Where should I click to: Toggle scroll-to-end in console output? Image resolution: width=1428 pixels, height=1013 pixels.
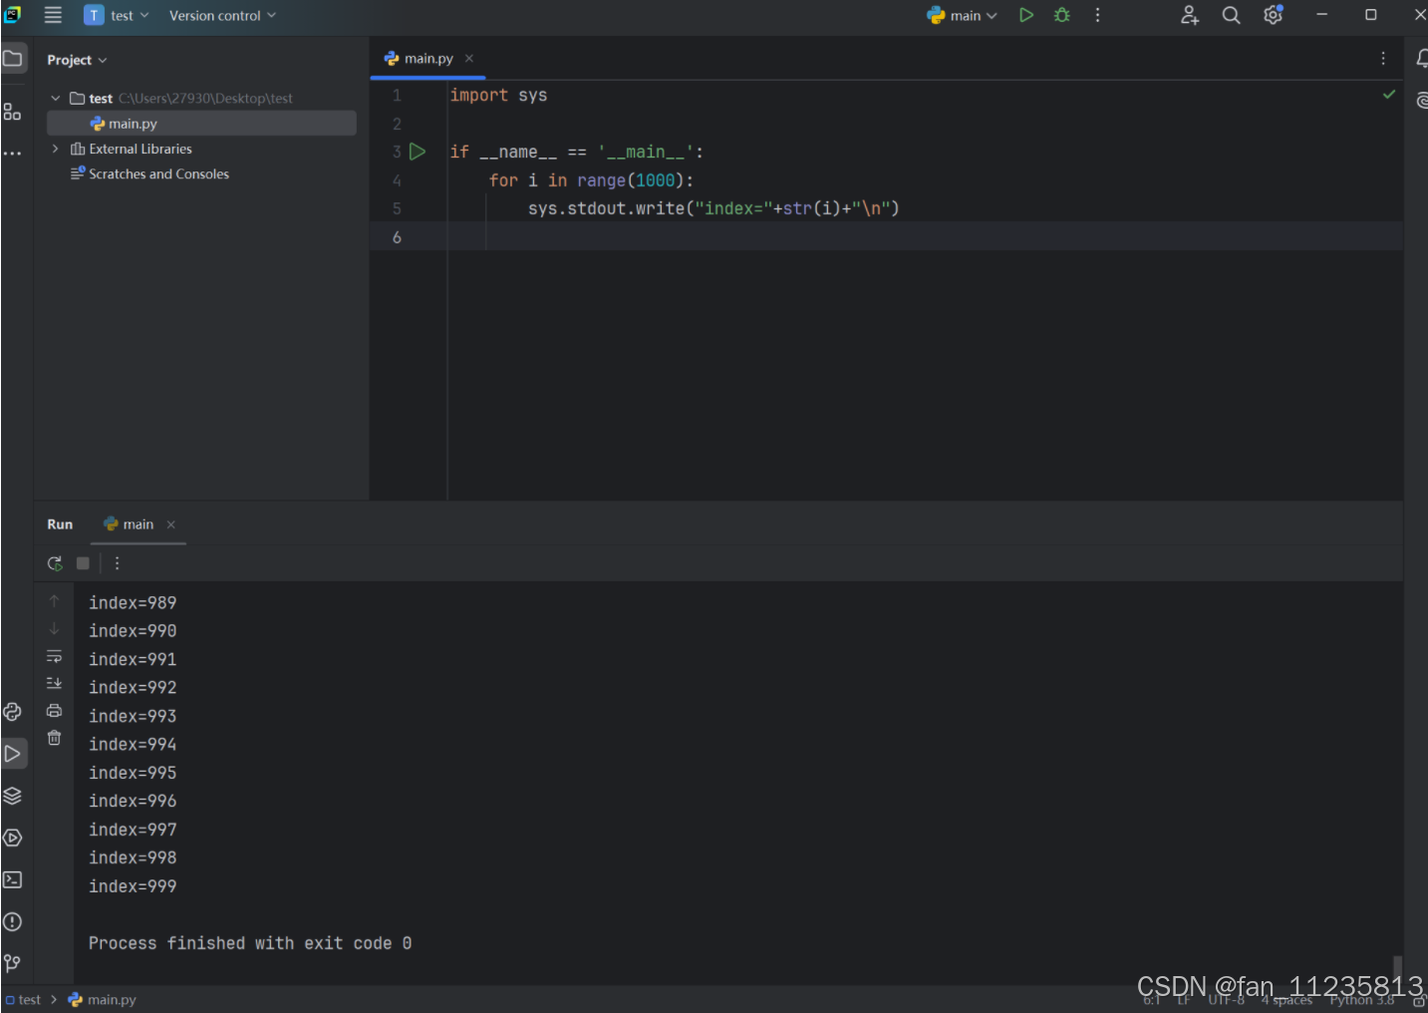point(54,683)
